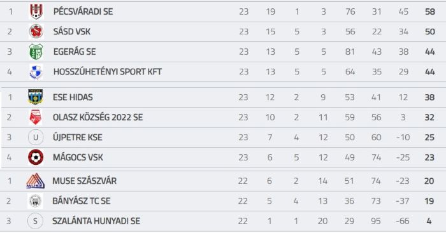Click the Szalánta Hunyadi SE placeholder S icon
The image size is (446, 233).
35,221
